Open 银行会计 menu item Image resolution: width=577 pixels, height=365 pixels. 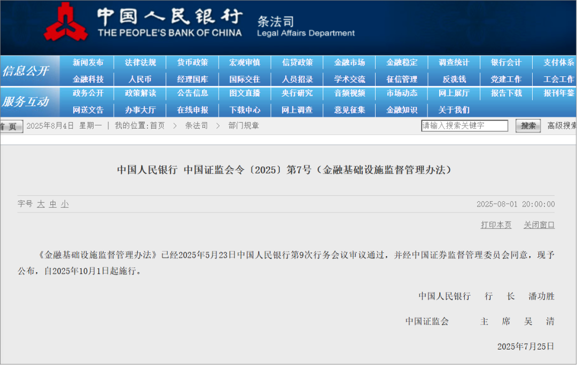pos(506,62)
